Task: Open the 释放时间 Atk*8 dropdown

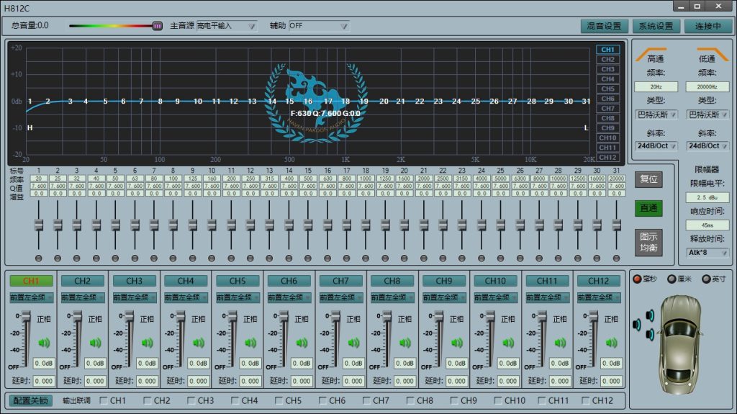Action: [707, 253]
